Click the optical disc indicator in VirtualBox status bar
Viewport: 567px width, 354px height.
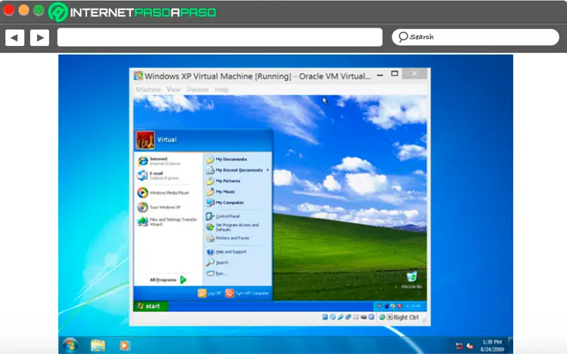click(x=332, y=316)
